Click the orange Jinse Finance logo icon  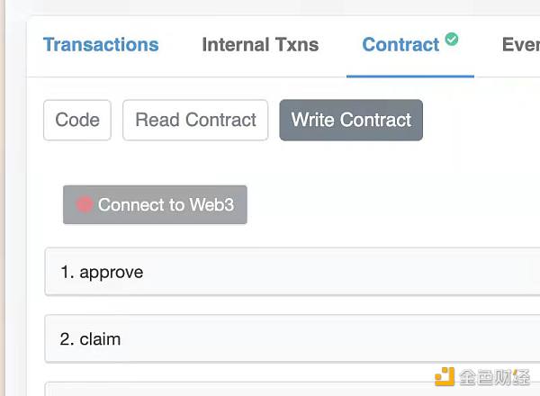click(x=445, y=377)
